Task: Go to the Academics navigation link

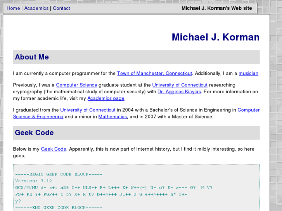Action: pyautogui.click(x=36, y=8)
